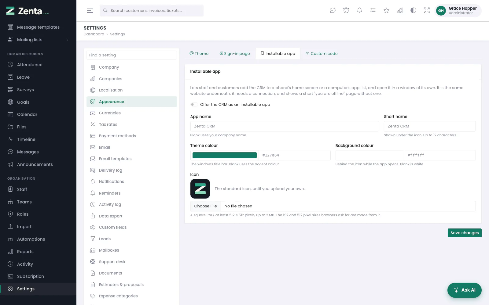The width and height of the screenshot is (489, 305).
Task: Focus the App name field
Action: click(x=285, y=126)
